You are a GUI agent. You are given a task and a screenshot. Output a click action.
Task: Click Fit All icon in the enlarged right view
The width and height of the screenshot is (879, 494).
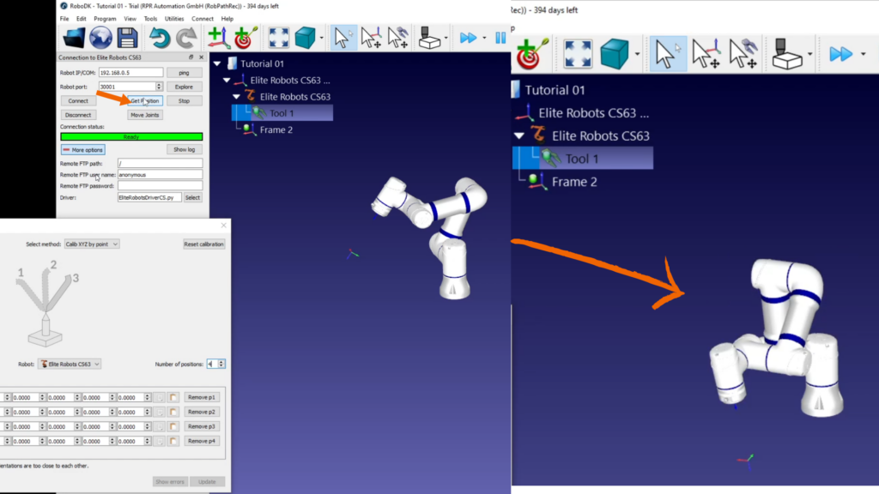point(578,54)
